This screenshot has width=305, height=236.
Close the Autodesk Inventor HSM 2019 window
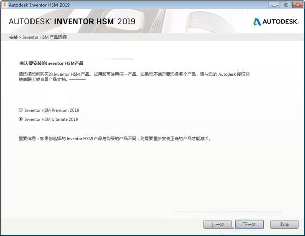pos(297,5)
